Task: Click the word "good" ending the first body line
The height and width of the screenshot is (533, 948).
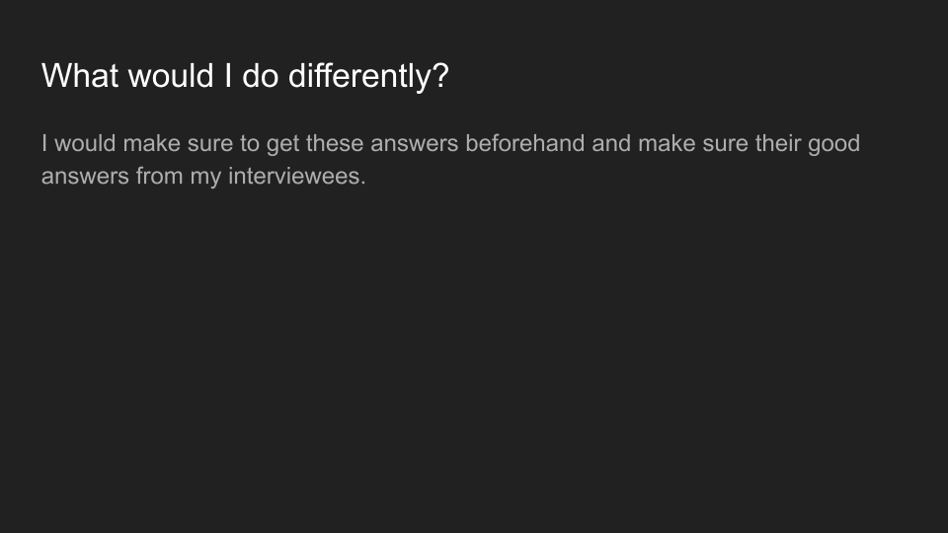Action: pyautogui.click(x=833, y=144)
